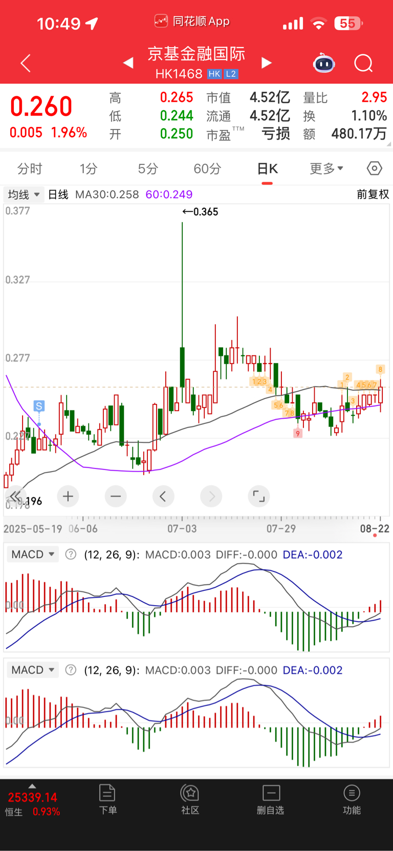This screenshot has height=851, width=393.
Task: Tap 亏损 P/E value
Action: 276,134
